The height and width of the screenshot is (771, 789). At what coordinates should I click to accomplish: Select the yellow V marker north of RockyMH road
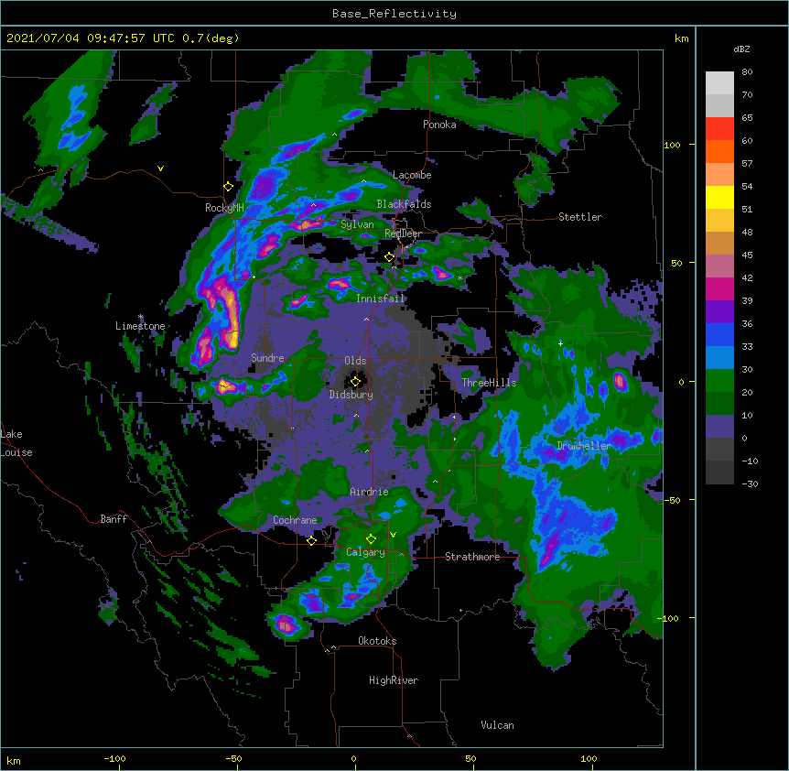click(160, 168)
